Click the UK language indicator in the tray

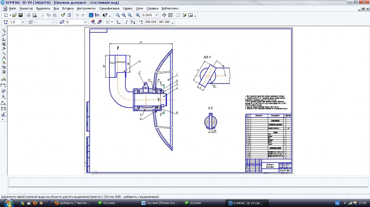(x=337, y=203)
